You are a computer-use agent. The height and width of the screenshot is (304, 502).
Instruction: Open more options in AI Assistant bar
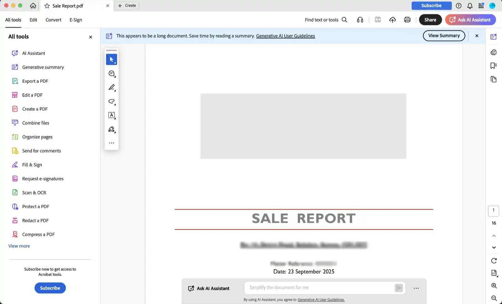pyautogui.click(x=416, y=288)
